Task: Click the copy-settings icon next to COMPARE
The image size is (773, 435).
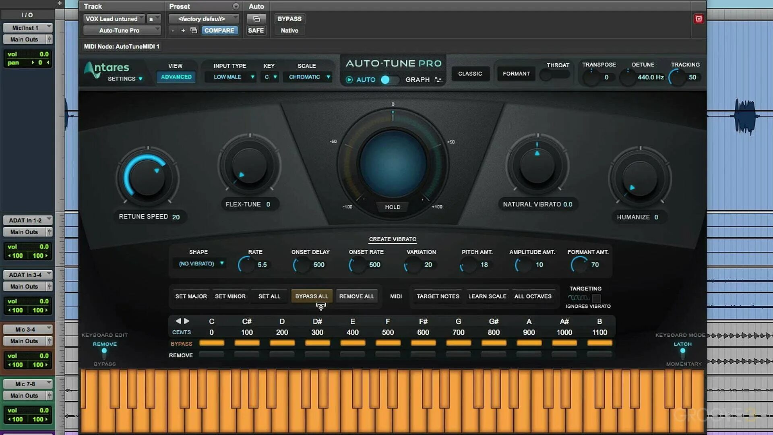Action: click(193, 30)
